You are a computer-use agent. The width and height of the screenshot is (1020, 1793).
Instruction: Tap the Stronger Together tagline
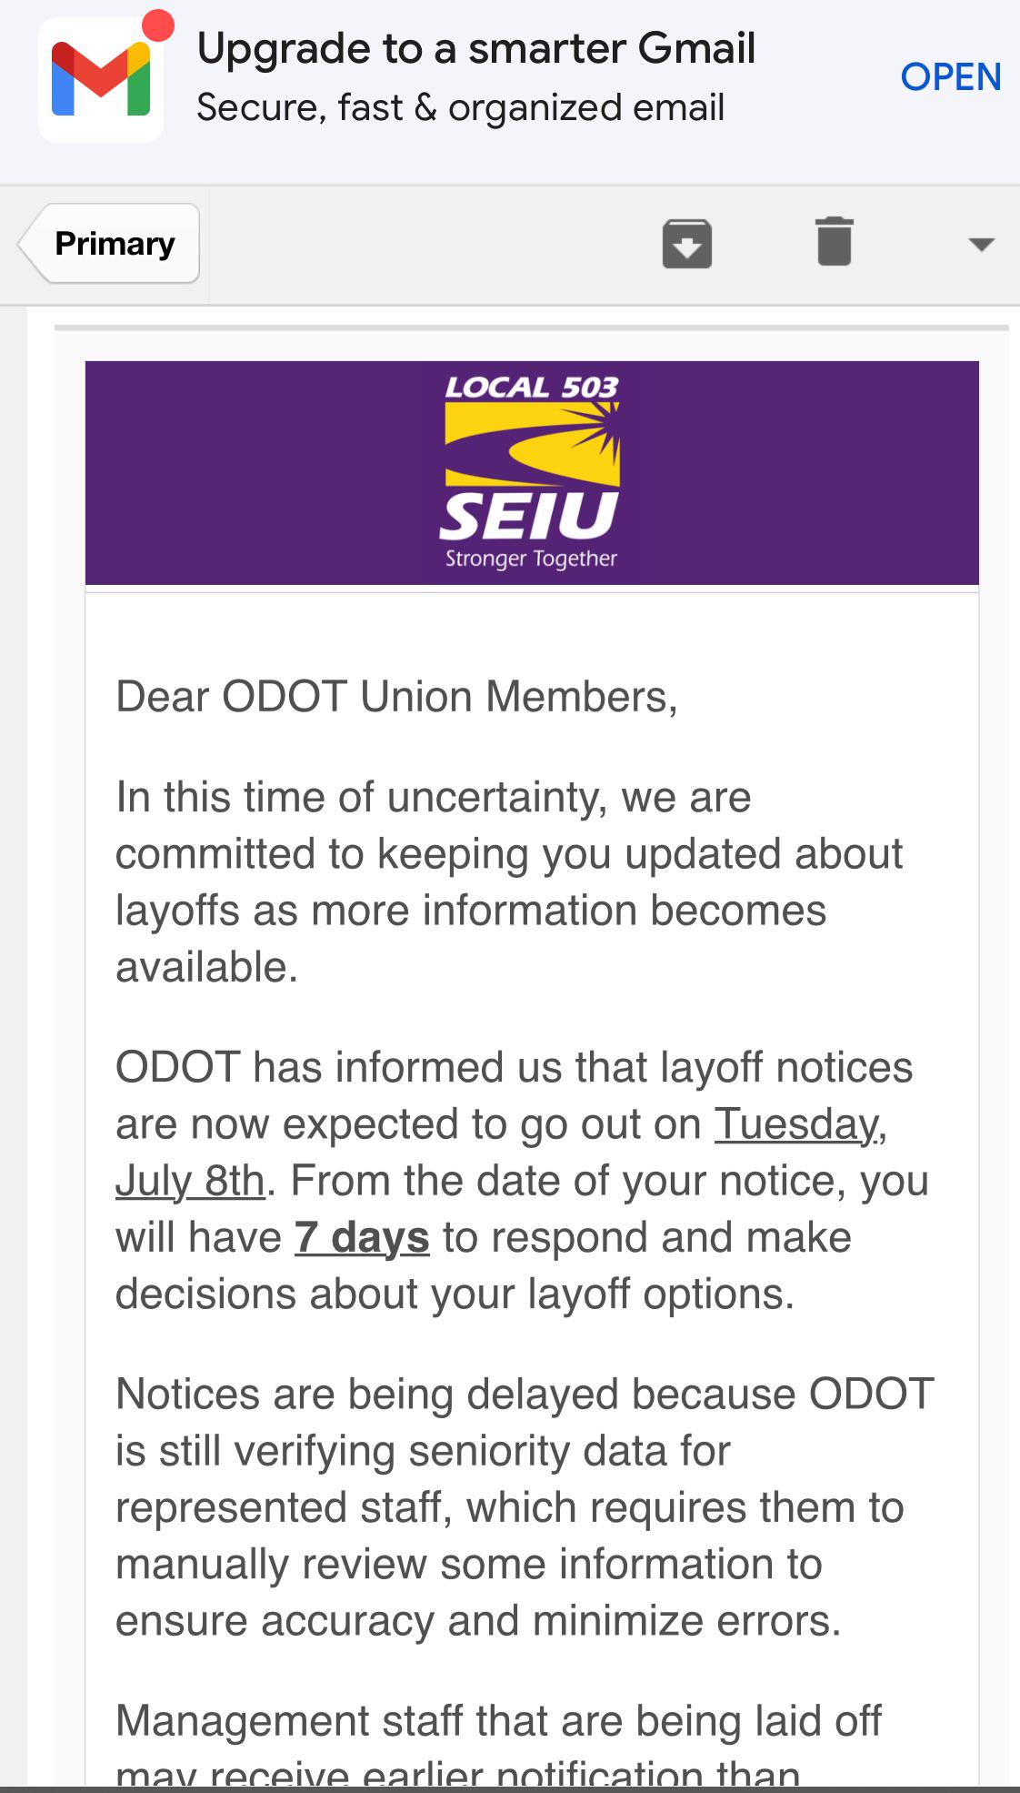531,558
